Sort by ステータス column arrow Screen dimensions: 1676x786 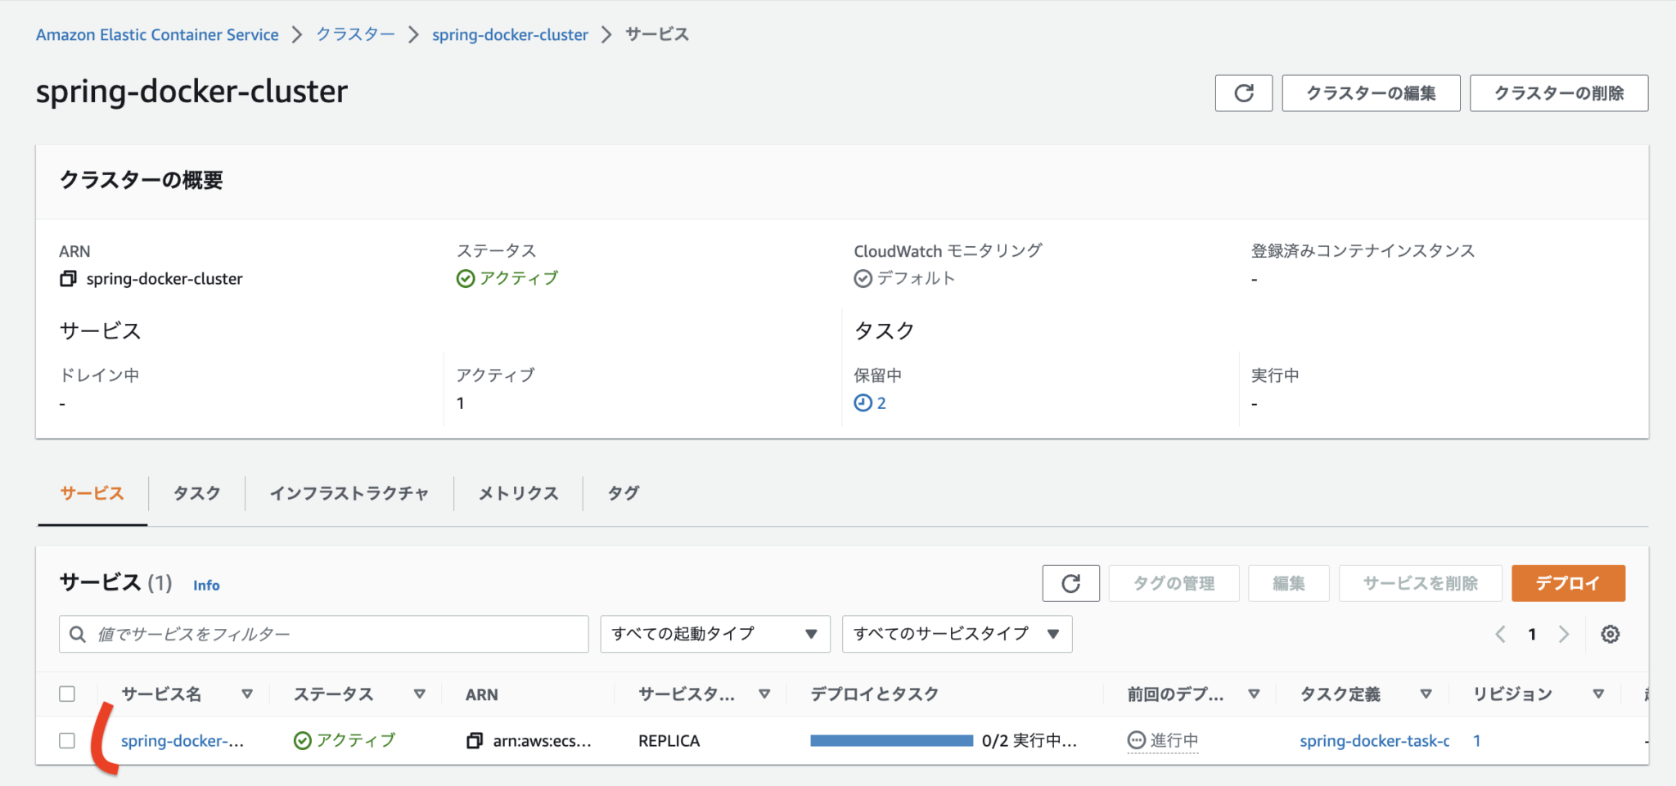click(x=420, y=694)
